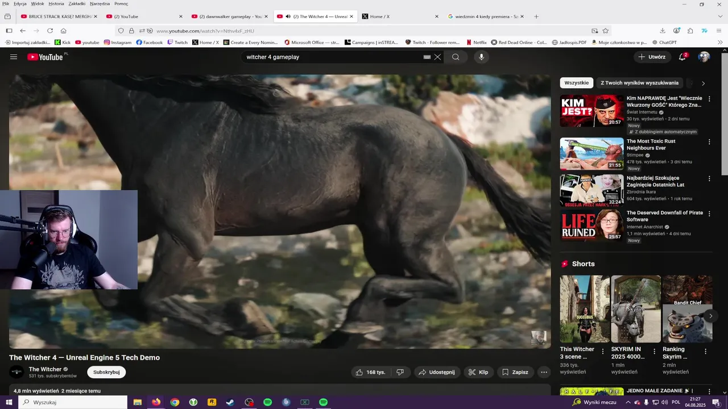728x409 pixels.
Task: Show more Shorts with the right arrow
Action: tap(710, 316)
